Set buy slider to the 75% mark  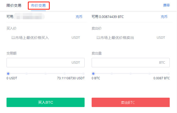(65, 74)
